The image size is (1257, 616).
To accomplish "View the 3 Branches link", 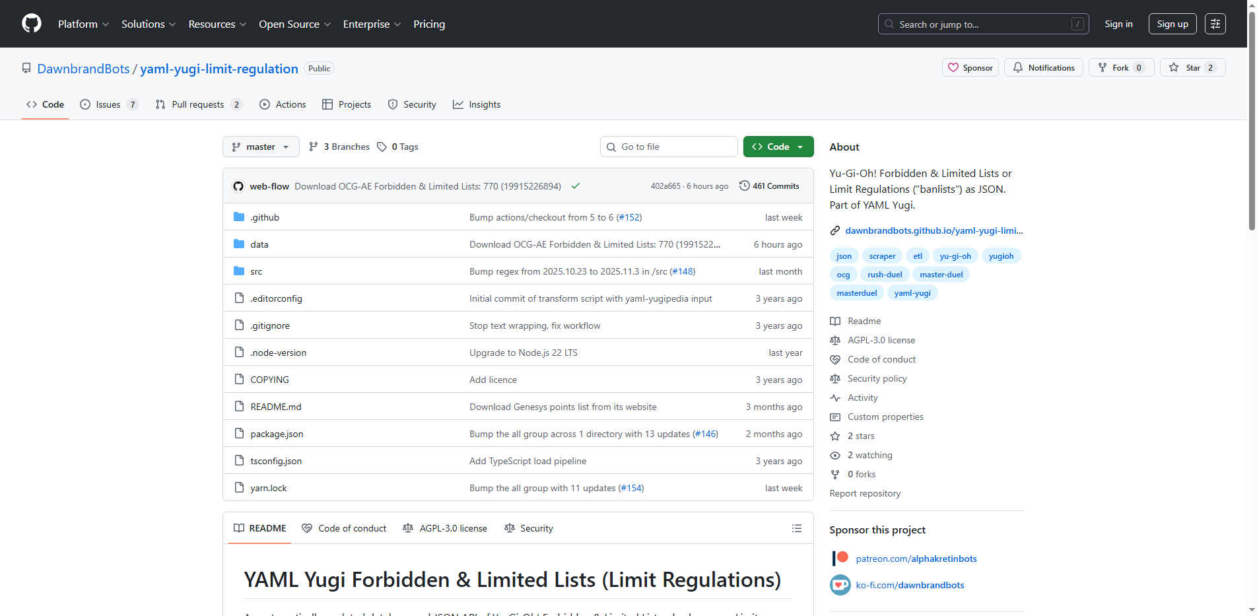I will point(339,147).
